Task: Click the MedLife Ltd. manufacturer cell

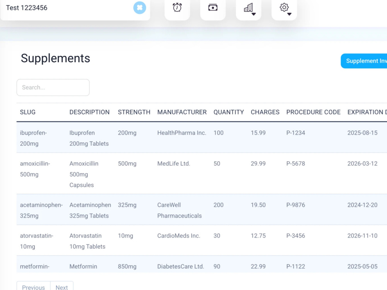Action: (x=174, y=164)
